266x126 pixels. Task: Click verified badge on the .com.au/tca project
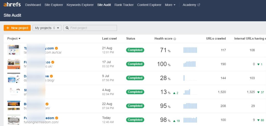coord(56,48)
